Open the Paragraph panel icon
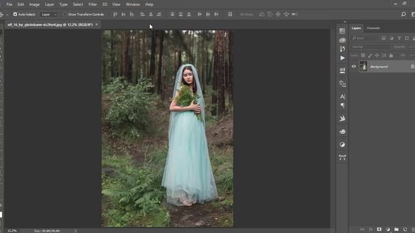This screenshot has height=233, width=415. (x=342, y=105)
